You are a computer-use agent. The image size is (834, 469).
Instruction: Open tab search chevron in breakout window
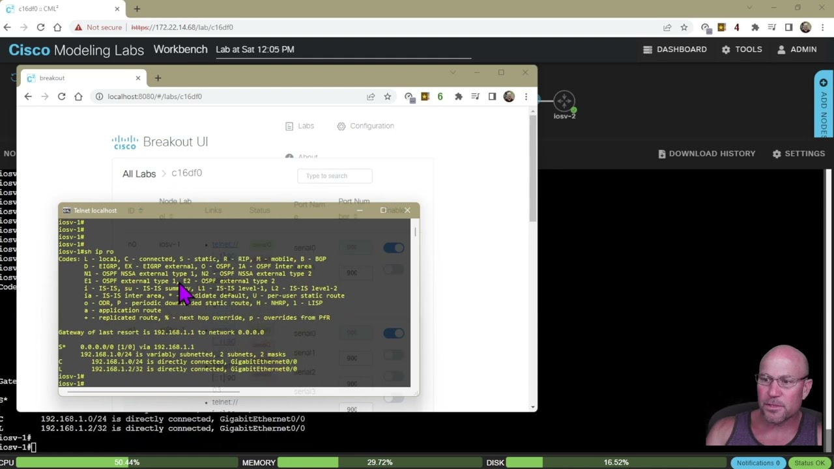[453, 72]
